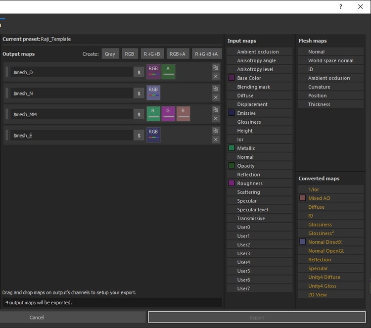Click duplicate icon for $mesh_MM map
The height and width of the screenshot is (328, 371).
point(215,110)
